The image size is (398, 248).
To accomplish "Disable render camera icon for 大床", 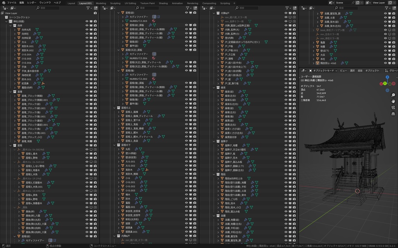I will [x=394, y=55].
